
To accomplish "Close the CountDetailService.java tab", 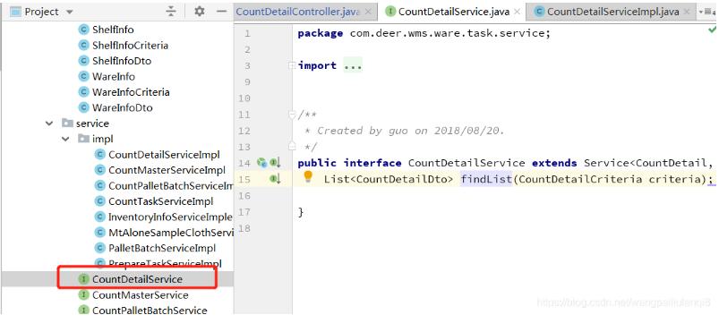I will click(x=517, y=12).
